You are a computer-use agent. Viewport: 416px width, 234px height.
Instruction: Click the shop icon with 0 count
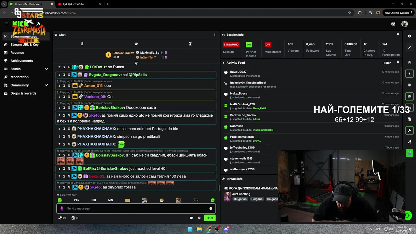click(x=75, y=218)
